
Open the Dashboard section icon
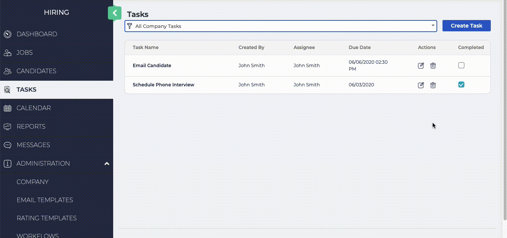(7, 34)
